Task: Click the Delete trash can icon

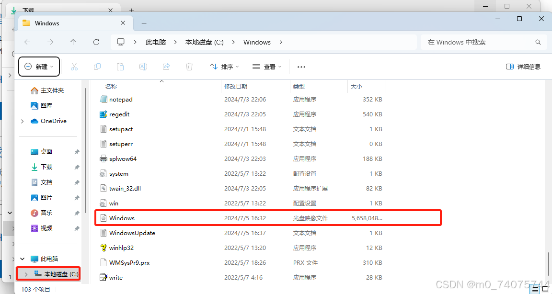Action: tap(189, 67)
